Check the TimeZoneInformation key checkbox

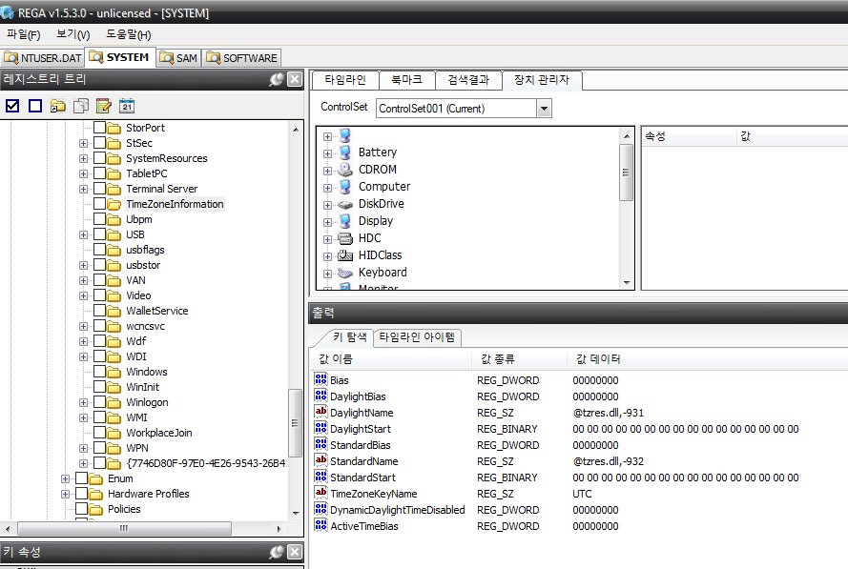pyautogui.click(x=99, y=204)
